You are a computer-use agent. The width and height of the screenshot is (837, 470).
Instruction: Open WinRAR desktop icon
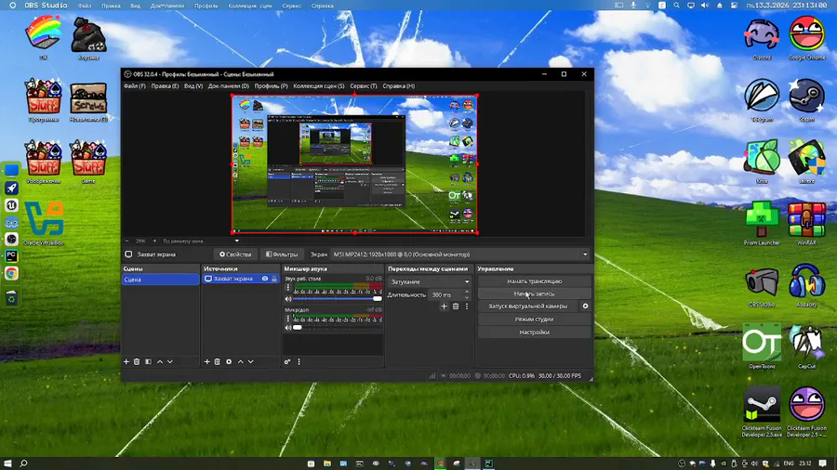pyautogui.click(x=806, y=223)
